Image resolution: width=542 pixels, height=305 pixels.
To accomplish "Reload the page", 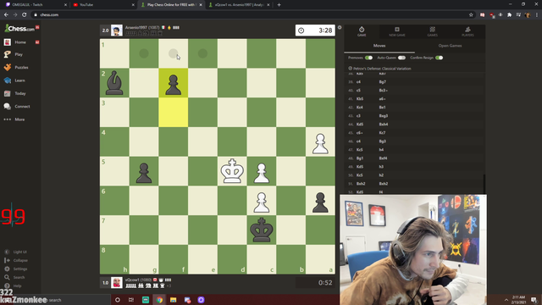I will 25,14.
